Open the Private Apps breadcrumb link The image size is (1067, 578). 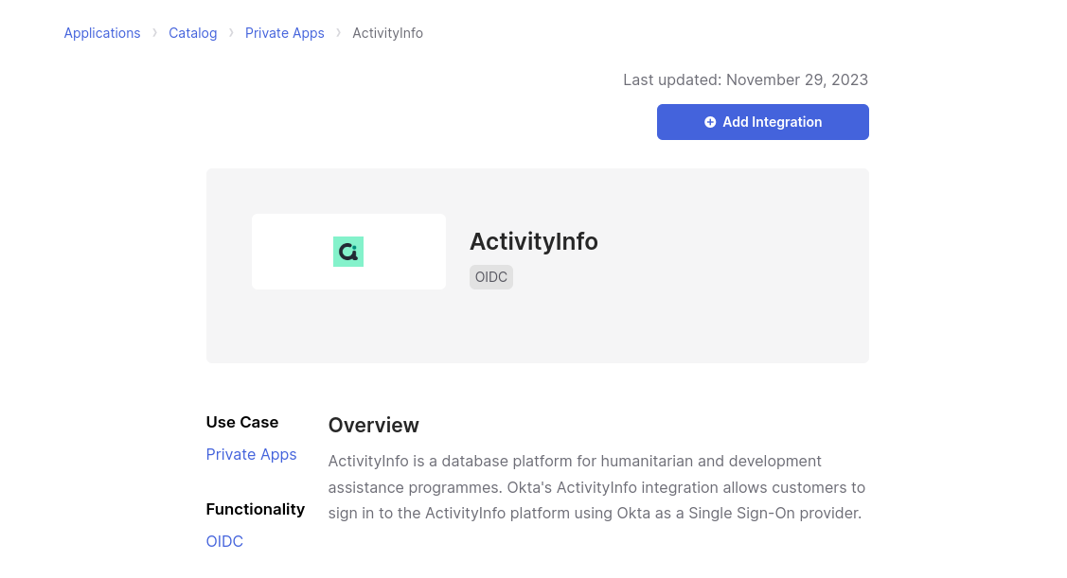tap(284, 33)
